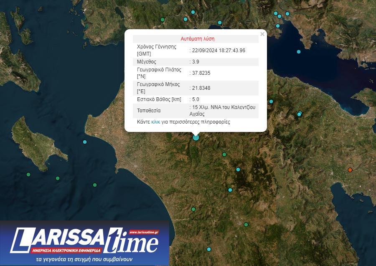Open the www.larissatime.gr address in the logo
This screenshot has height=266, width=376.
pos(143,232)
